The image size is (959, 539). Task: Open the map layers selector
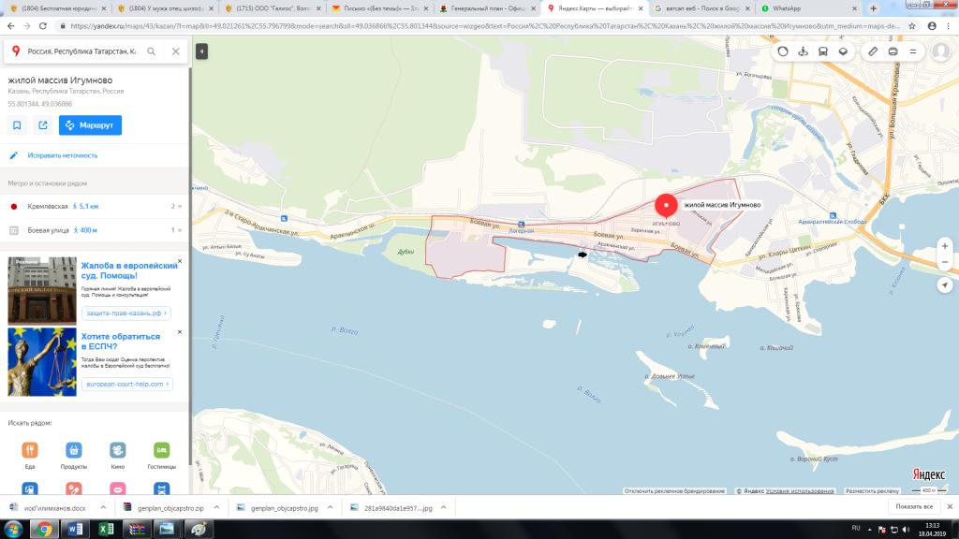pyautogui.click(x=843, y=51)
